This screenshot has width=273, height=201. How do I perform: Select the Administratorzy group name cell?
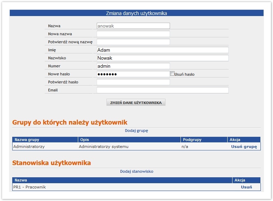coord(29,147)
